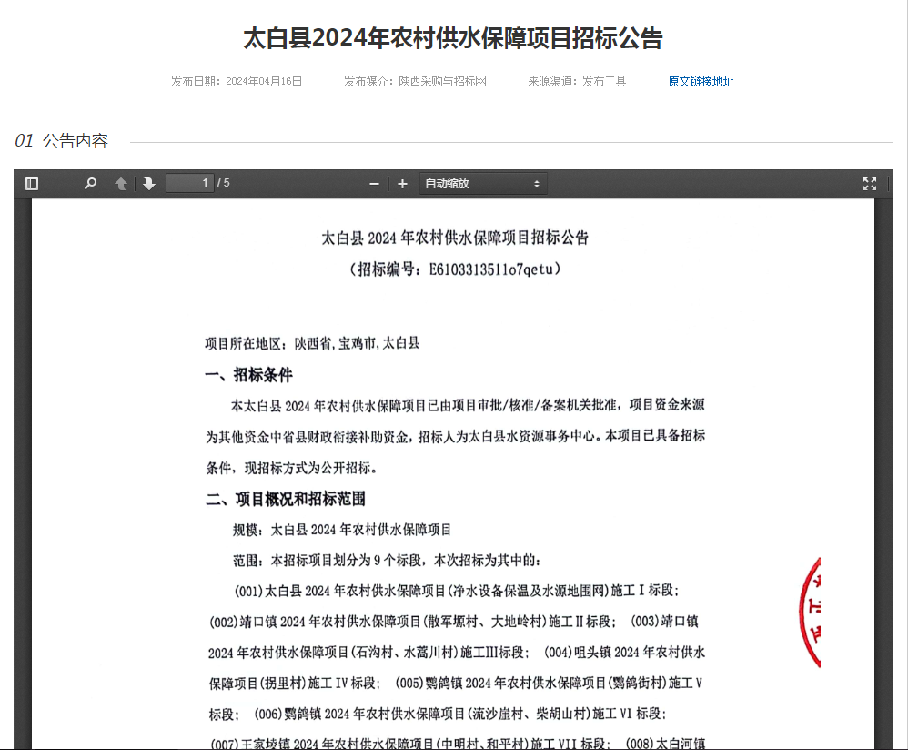Enter presentation mode with the fullscreen icon
This screenshot has height=750, width=908.
870,183
